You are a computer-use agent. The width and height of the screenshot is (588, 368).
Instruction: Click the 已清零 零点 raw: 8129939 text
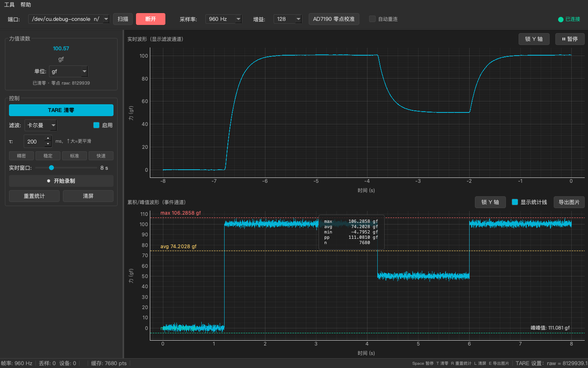pyautogui.click(x=61, y=83)
